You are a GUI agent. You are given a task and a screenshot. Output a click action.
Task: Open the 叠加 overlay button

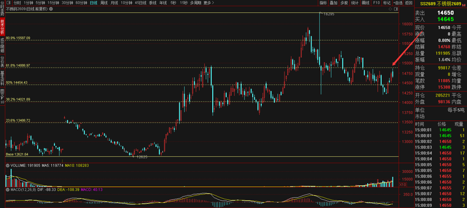(x=334, y=3)
